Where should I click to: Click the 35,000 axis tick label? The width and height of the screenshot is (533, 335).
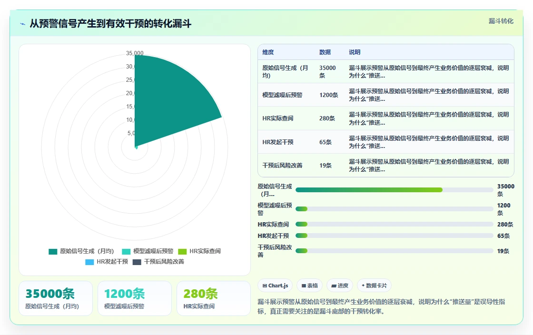pos(135,53)
